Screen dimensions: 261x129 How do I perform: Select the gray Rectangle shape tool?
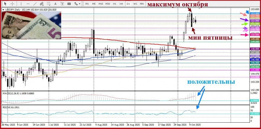69,3
